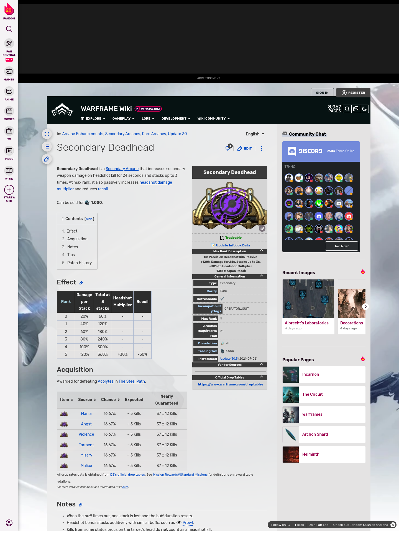Advance Recent Images carousel right arrow
Image resolution: width=399 pixels, height=555 pixels.
365,307
